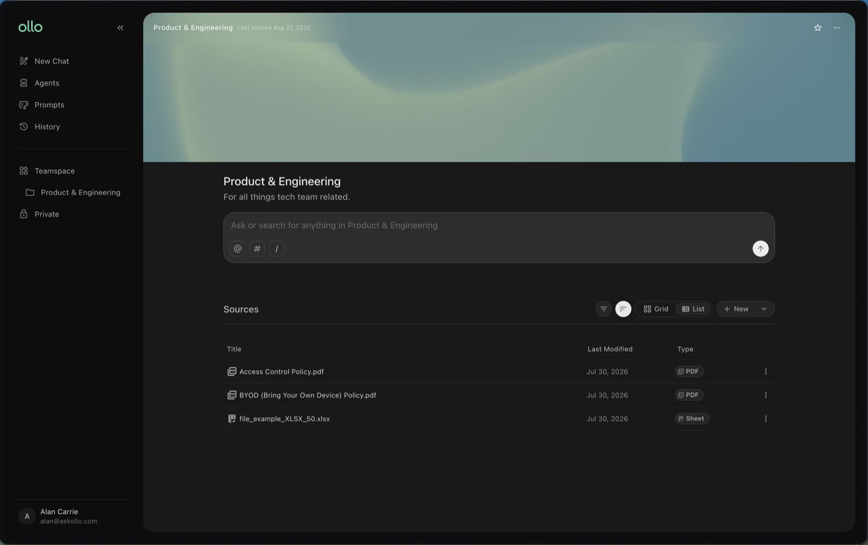Open Teamspace section
The width and height of the screenshot is (868, 545).
click(47, 171)
